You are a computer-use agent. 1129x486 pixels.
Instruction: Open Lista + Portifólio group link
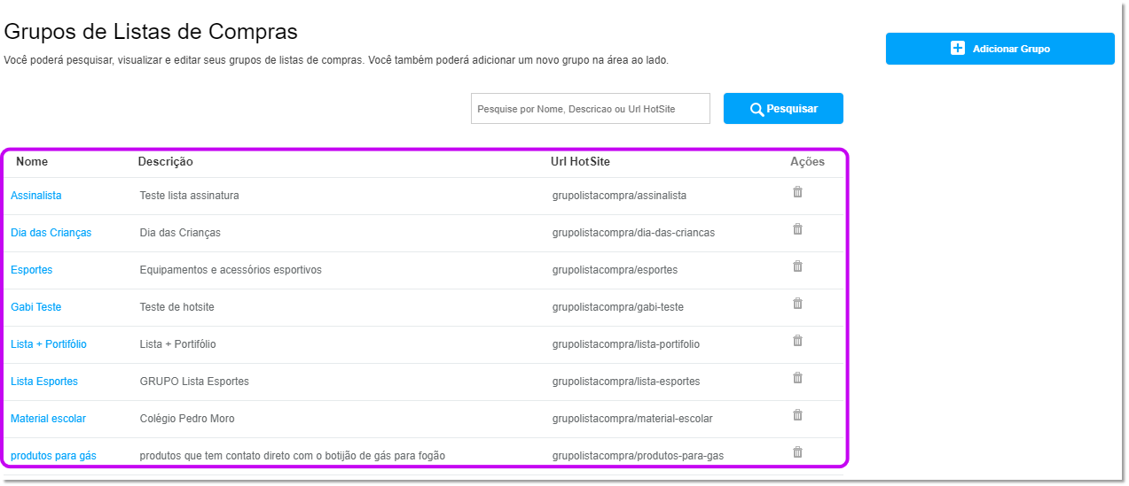tap(49, 344)
